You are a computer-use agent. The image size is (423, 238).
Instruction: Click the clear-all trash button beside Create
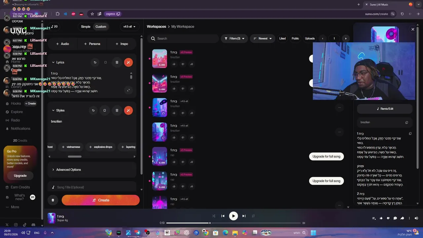[x=53, y=200]
